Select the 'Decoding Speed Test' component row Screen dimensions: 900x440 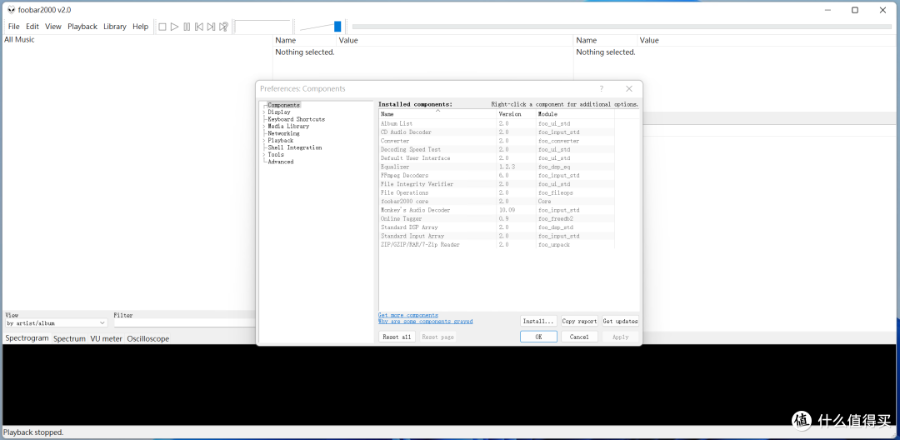click(497, 149)
